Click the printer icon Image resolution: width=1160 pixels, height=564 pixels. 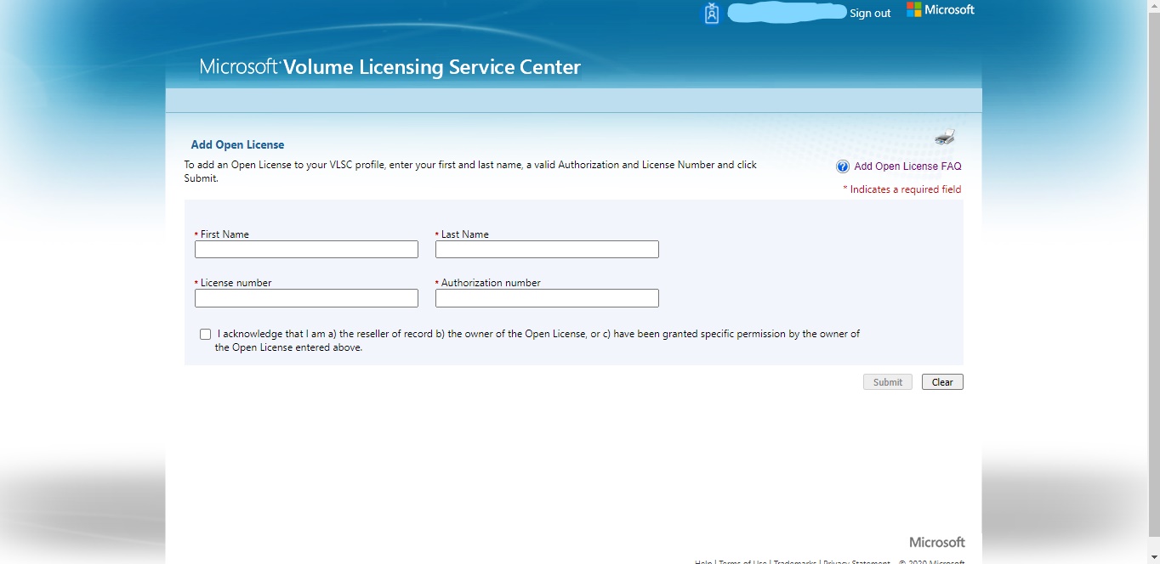click(945, 138)
